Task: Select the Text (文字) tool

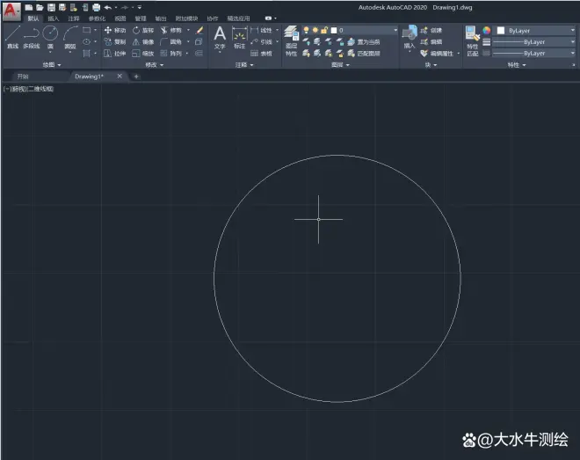Action: coord(220,38)
